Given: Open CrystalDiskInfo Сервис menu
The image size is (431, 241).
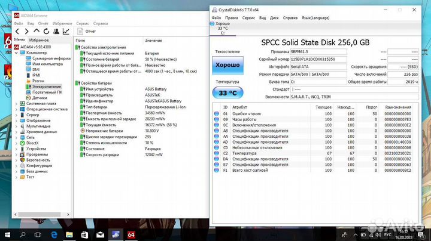Looking at the screenshot, I should pyautogui.click(x=248, y=18).
